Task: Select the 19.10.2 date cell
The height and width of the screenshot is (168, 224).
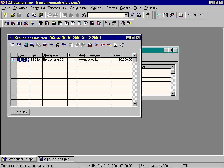Action: 23,60
